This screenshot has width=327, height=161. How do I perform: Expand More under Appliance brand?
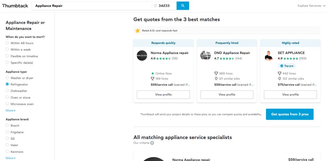coord(11,158)
